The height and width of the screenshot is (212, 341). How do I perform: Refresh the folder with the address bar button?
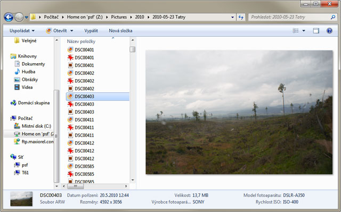tap(241, 17)
